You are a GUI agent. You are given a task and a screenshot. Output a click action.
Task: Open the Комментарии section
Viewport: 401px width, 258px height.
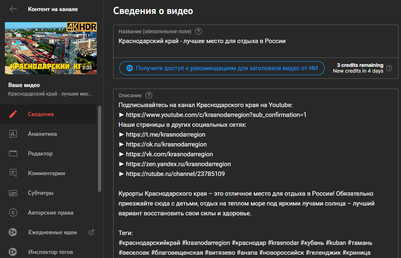[x=48, y=173]
